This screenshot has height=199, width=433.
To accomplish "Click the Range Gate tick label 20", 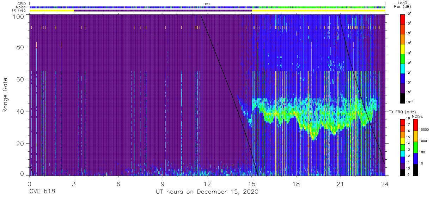I will click(20, 144).
